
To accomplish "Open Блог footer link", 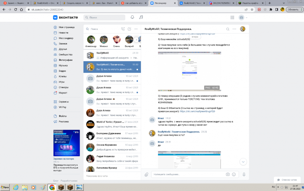I will click(x=56, y=181).
